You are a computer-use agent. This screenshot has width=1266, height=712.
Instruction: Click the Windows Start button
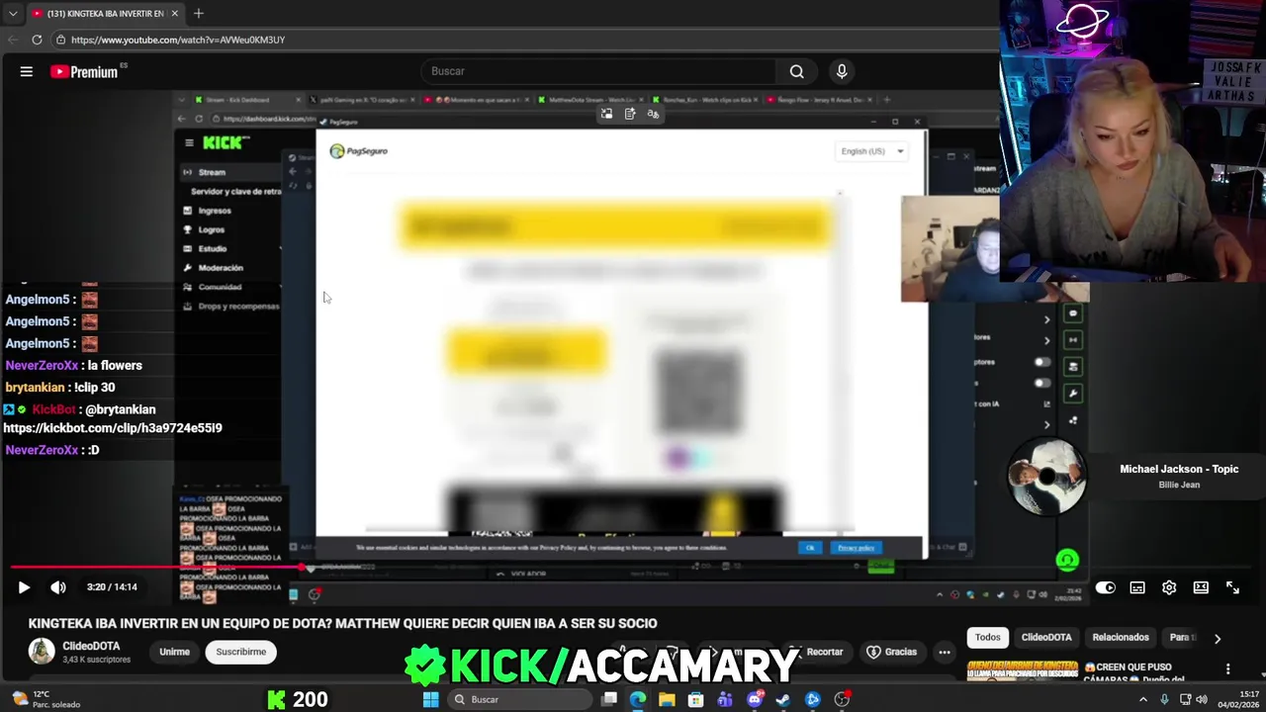430,699
